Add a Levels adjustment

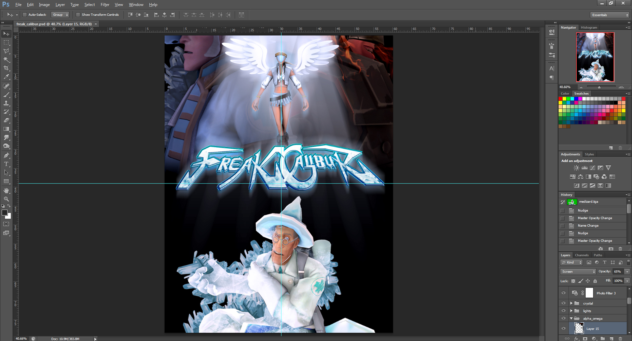[x=585, y=168]
